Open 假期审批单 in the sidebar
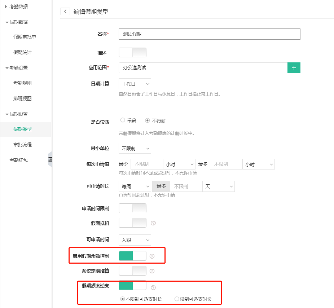Screen dimensions: 334x308 pyautogui.click(x=25, y=37)
